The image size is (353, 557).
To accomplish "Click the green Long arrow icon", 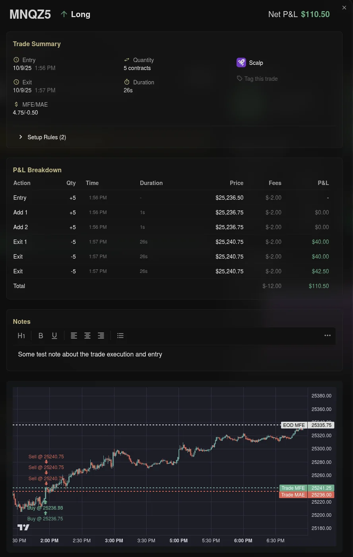I will 64,14.
